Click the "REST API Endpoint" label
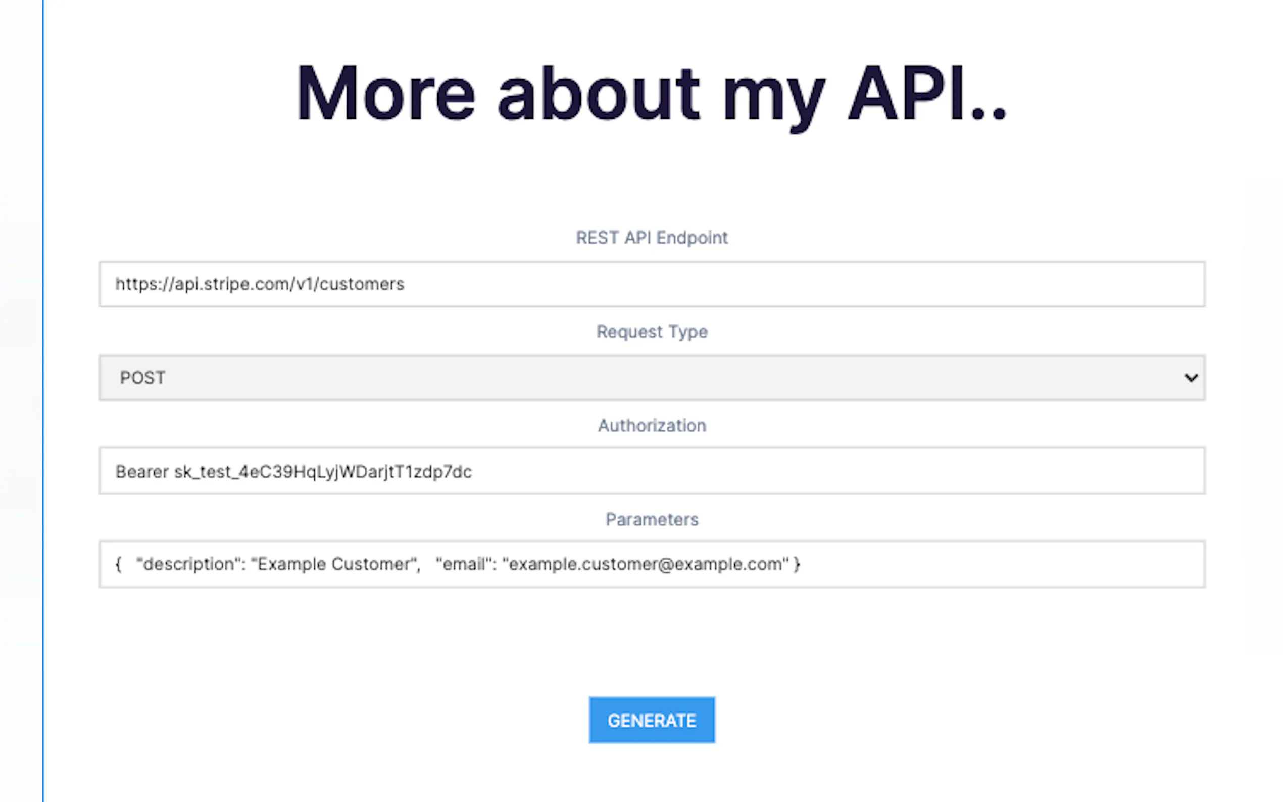This screenshot has height=802, width=1283. click(x=651, y=238)
